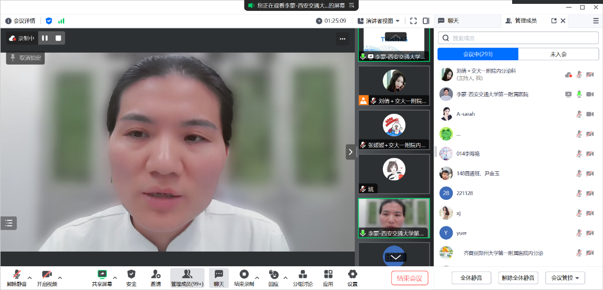
Task: Pause the cloud recording
Action: pos(45,38)
